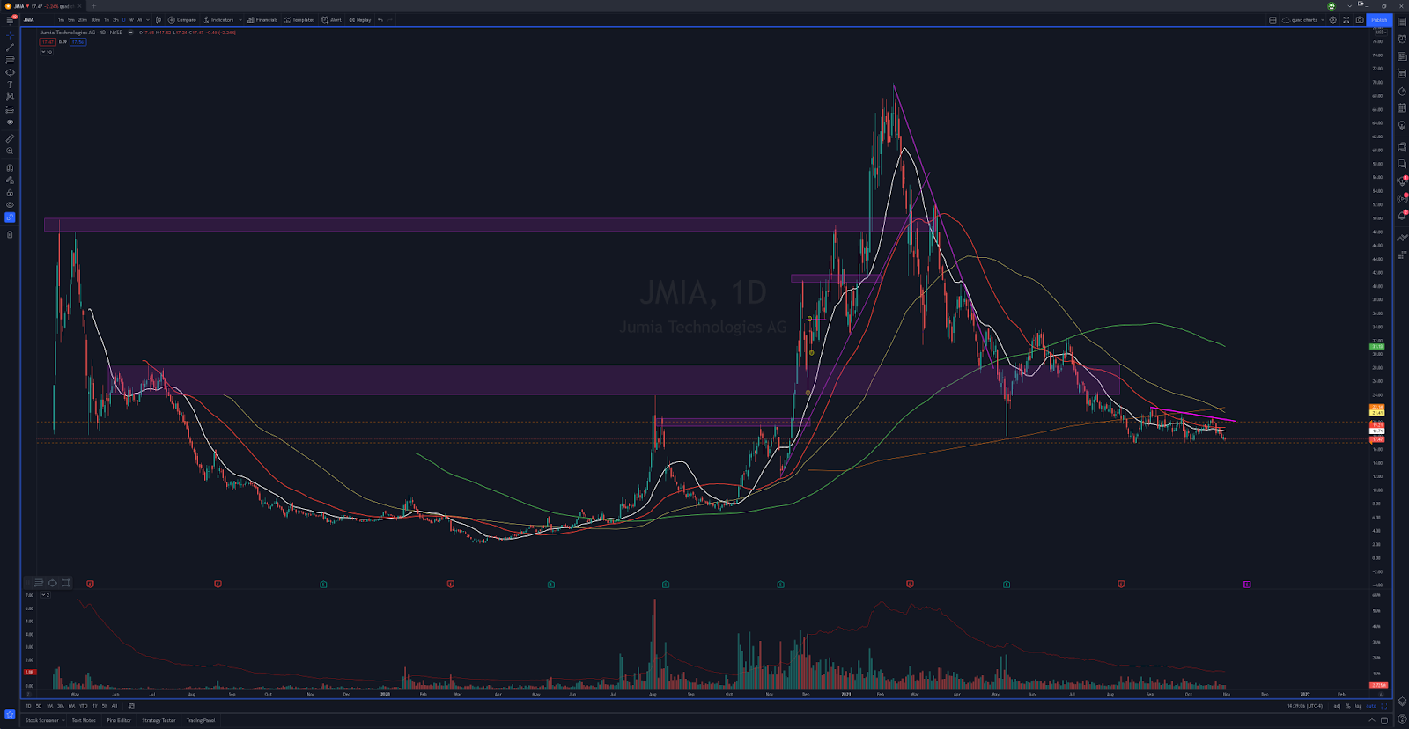The image size is (1409, 729).
Task: Expand the quad charts layout dropdown
Action: 1323,19
